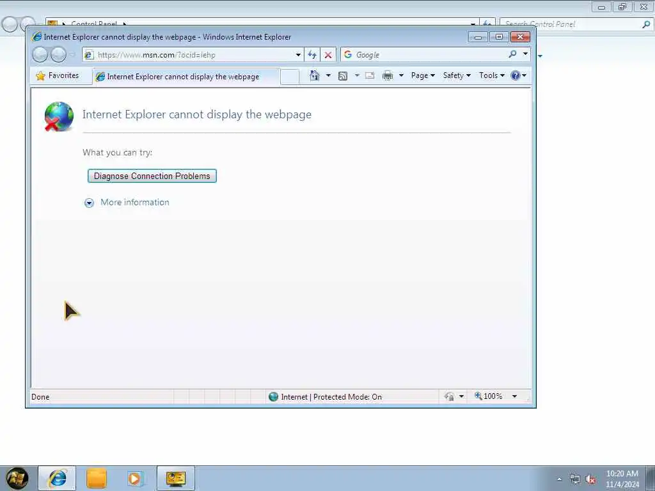Viewport: 655px width, 491px height.
Task: Click the Favorites star icon
Action: 40,75
